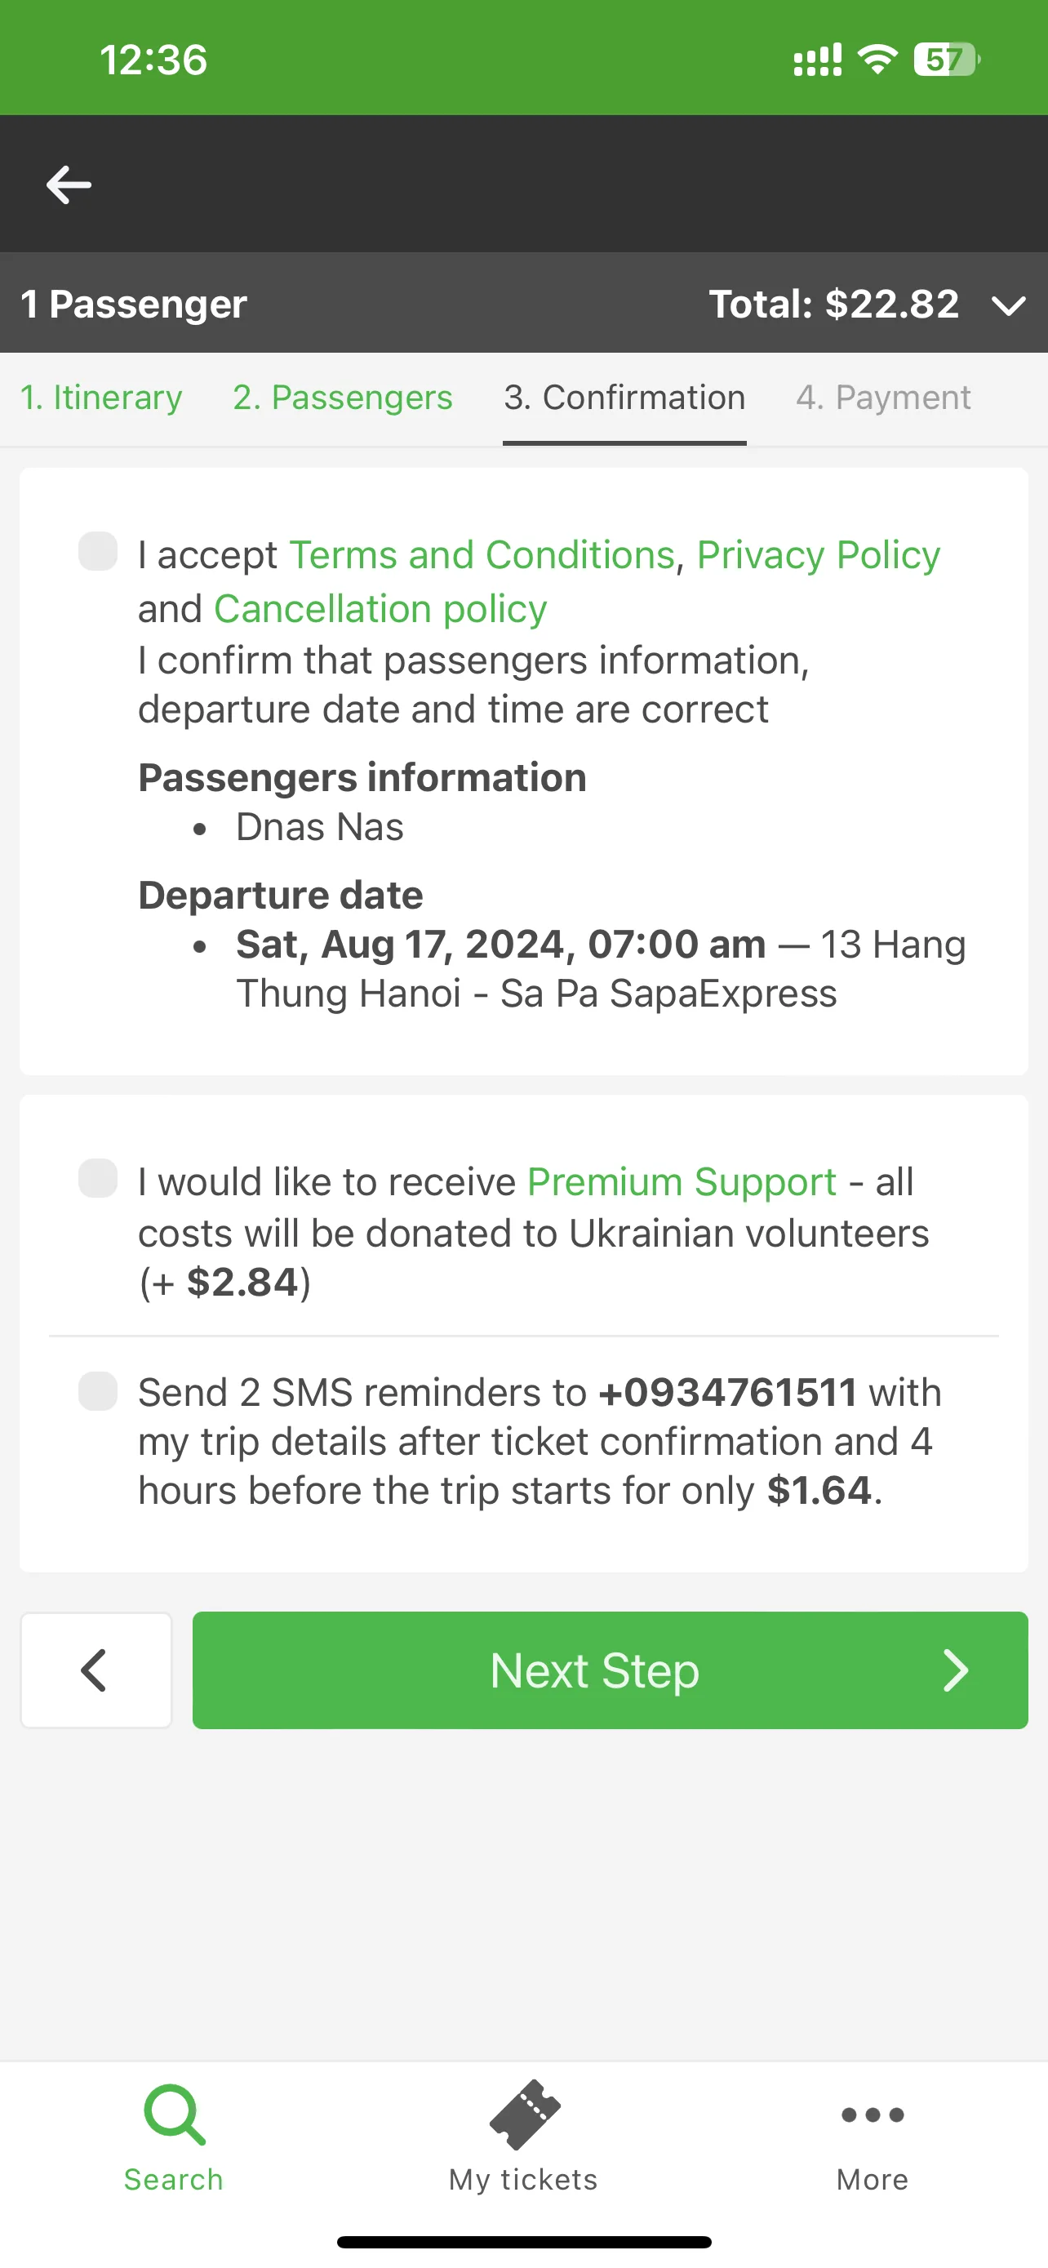Check the accept Terms and Conditions box
Viewport: 1048px width, 2268px height.
(98, 551)
